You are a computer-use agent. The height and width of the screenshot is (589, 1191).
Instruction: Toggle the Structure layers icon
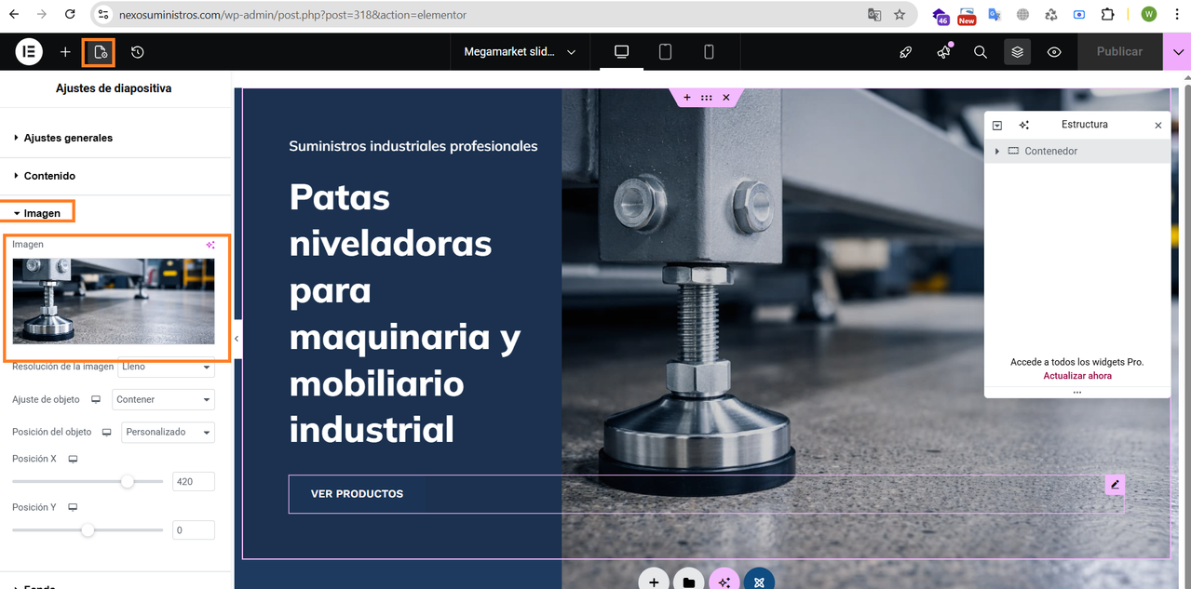1017,52
